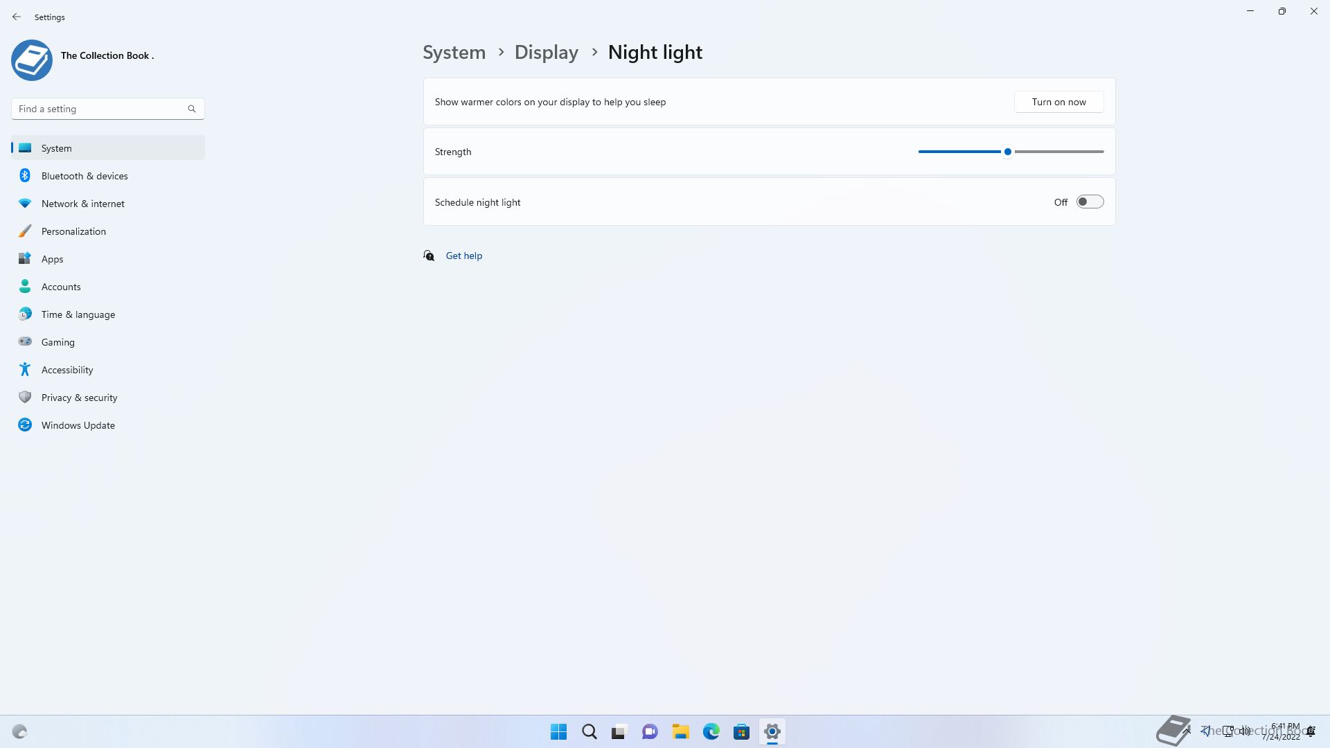Go back to System breadcrumb

[x=454, y=53]
